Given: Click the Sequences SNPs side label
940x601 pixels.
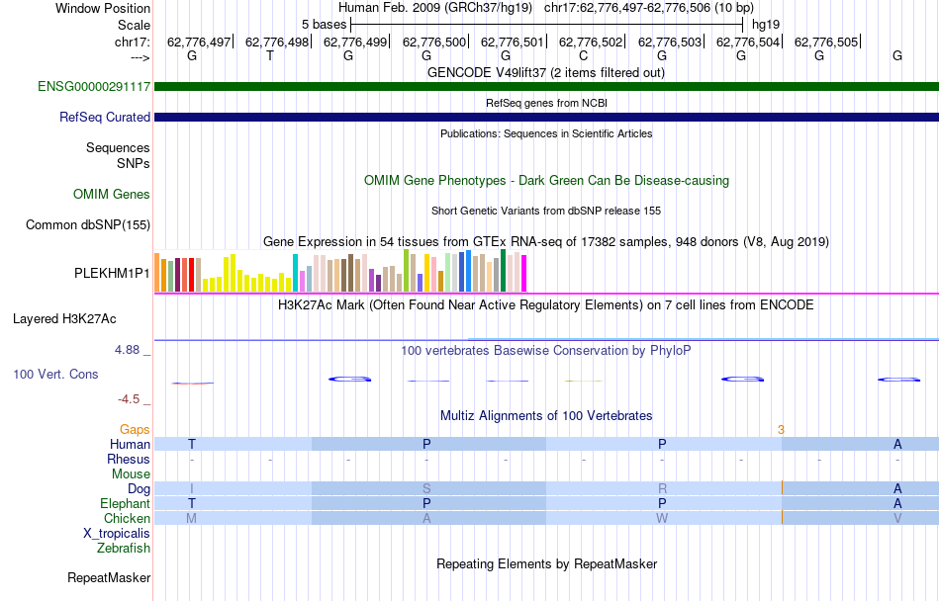Looking at the screenshot, I should coord(118,155).
